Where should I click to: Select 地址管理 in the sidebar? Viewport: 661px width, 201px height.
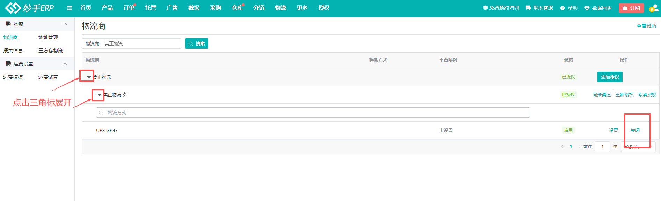[48, 37]
